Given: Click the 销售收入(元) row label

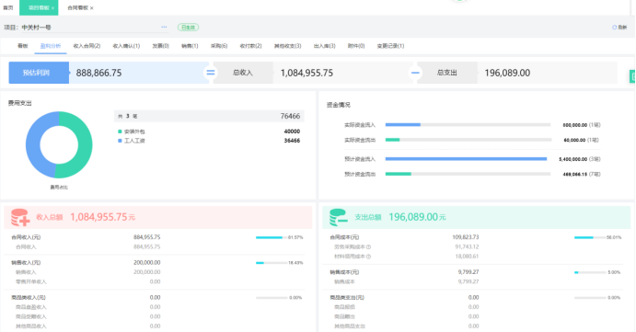Looking at the screenshot, I should pyautogui.click(x=26, y=263).
